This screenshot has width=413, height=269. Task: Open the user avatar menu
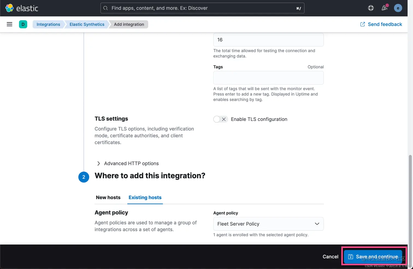398,8
